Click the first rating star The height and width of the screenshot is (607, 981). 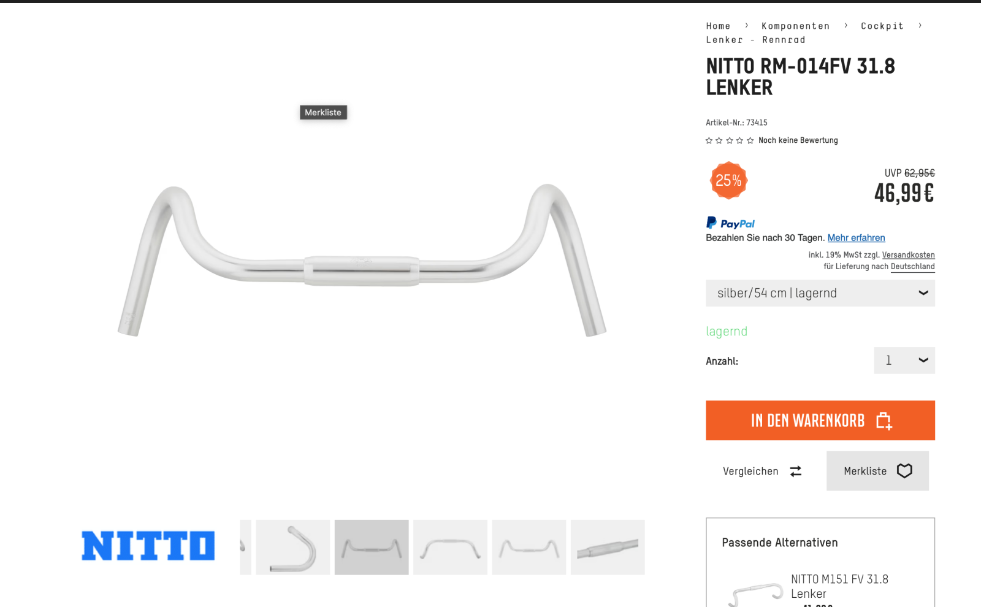tap(709, 140)
